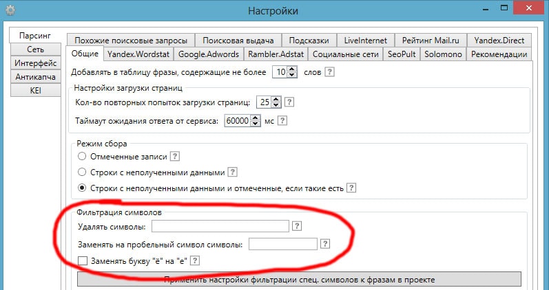
Task: Click the gear icon in title bar
Action: (10, 11)
